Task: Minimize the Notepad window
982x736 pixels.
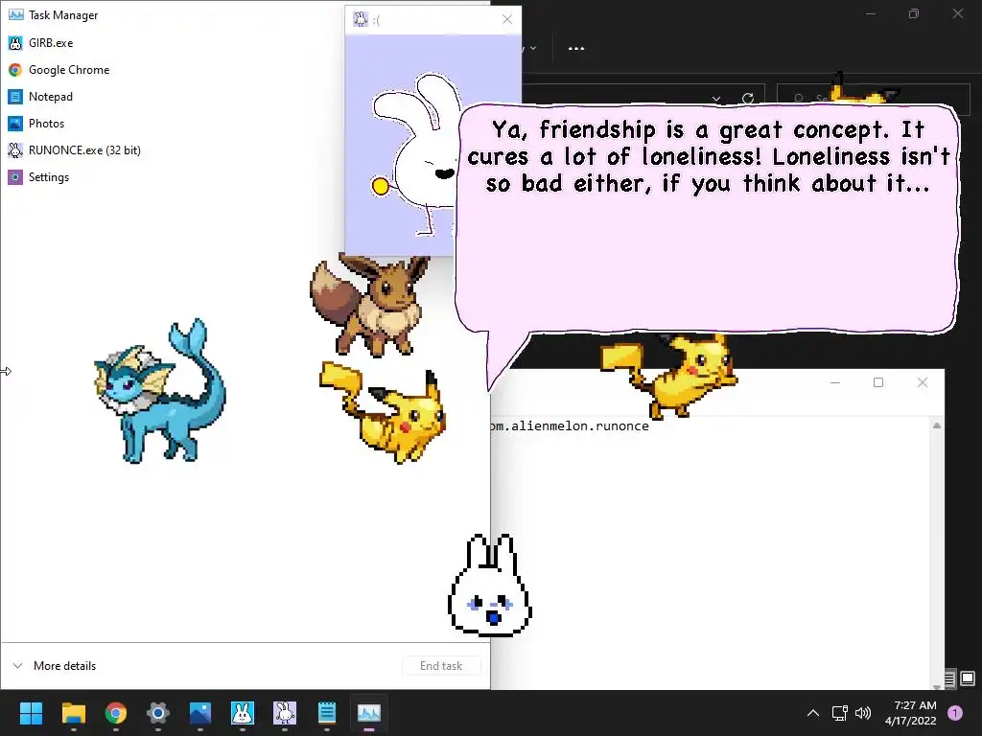Action: [835, 382]
